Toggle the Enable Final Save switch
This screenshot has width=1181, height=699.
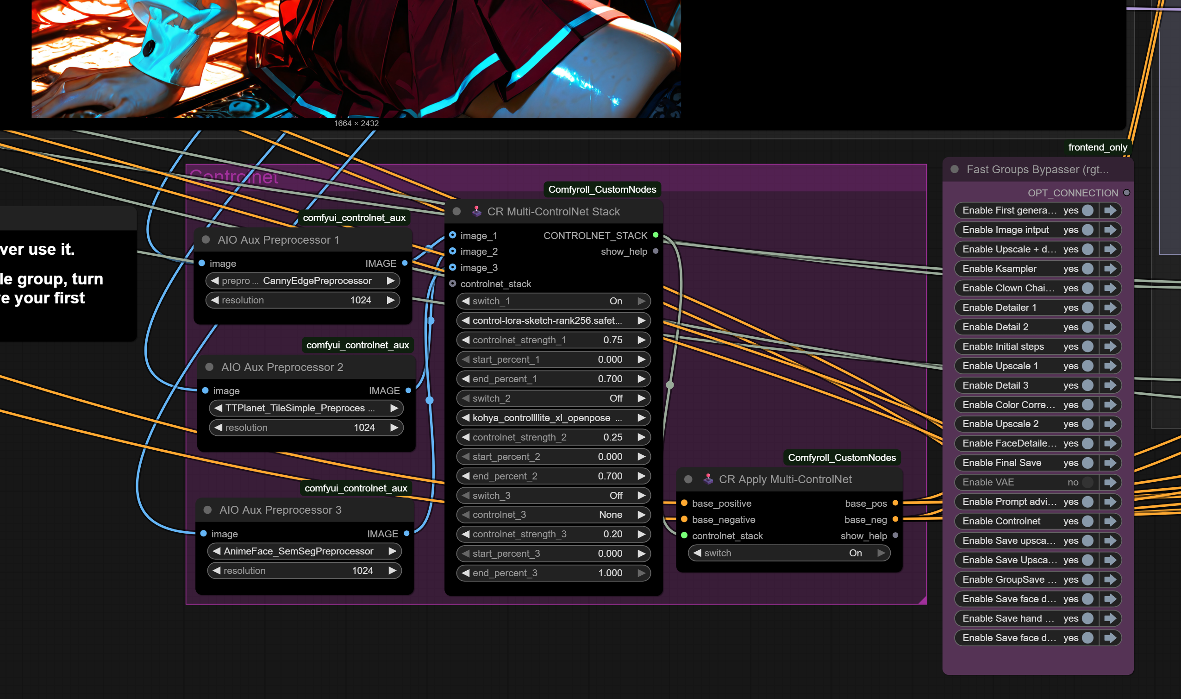[1087, 463]
